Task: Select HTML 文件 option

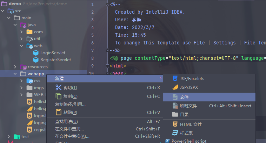Action: pyautogui.click(x=210, y=124)
